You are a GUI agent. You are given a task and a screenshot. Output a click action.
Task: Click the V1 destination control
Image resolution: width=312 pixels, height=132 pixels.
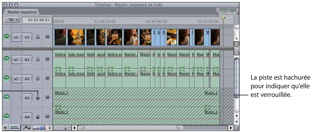pos(27,37)
